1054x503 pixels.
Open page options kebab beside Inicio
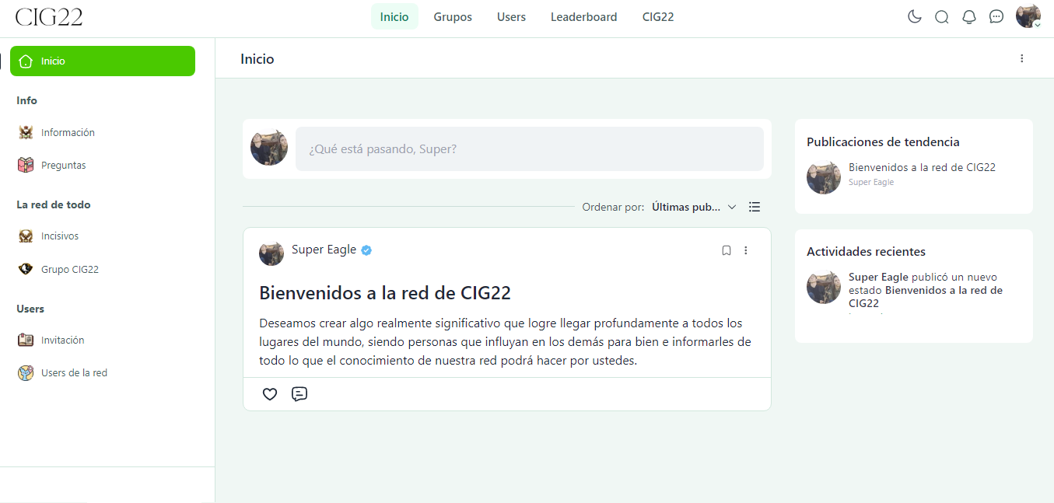(1022, 58)
